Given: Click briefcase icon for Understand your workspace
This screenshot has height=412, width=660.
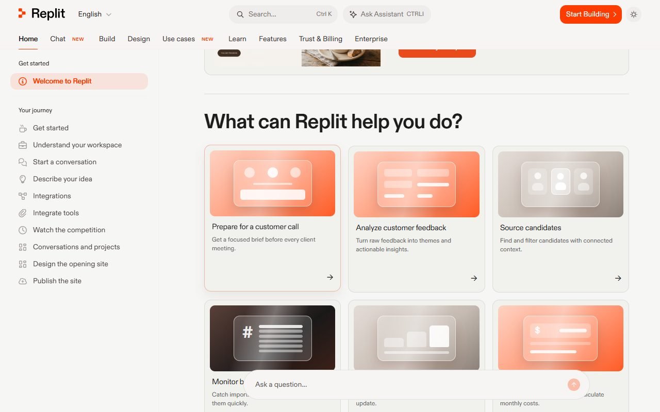Looking at the screenshot, I should click(x=23, y=145).
